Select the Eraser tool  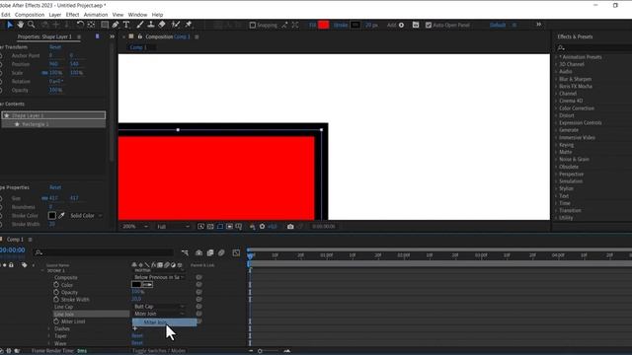(x=162, y=25)
